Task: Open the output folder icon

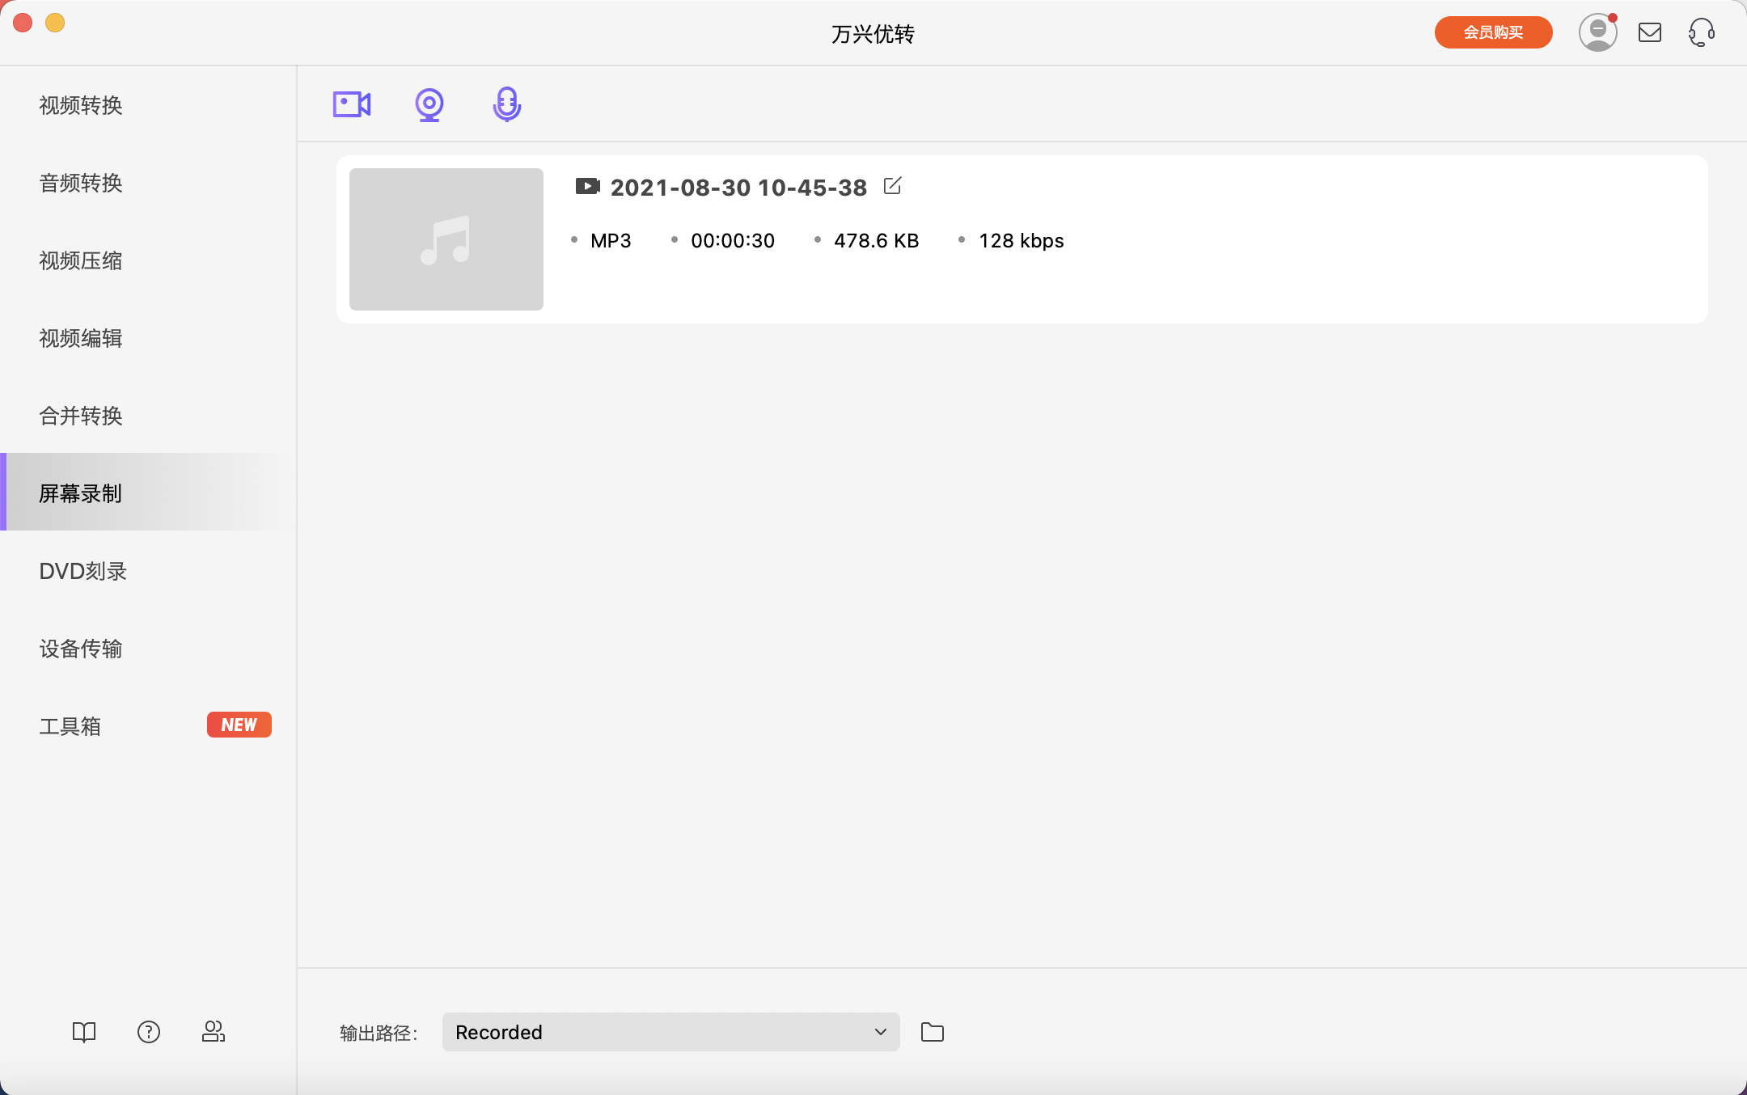Action: point(933,1032)
